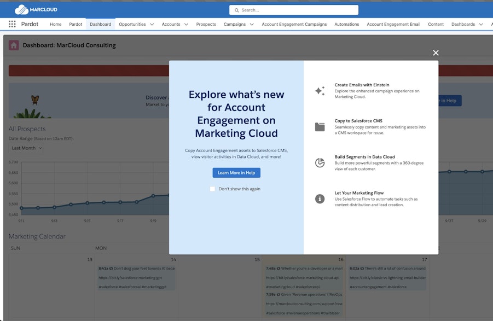This screenshot has height=321, width=493.
Task: Open the Campaigns tab label
Action: pyautogui.click(x=235, y=24)
